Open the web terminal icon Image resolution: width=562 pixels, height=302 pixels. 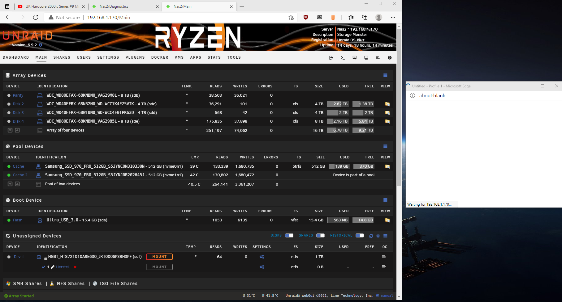(x=343, y=58)
